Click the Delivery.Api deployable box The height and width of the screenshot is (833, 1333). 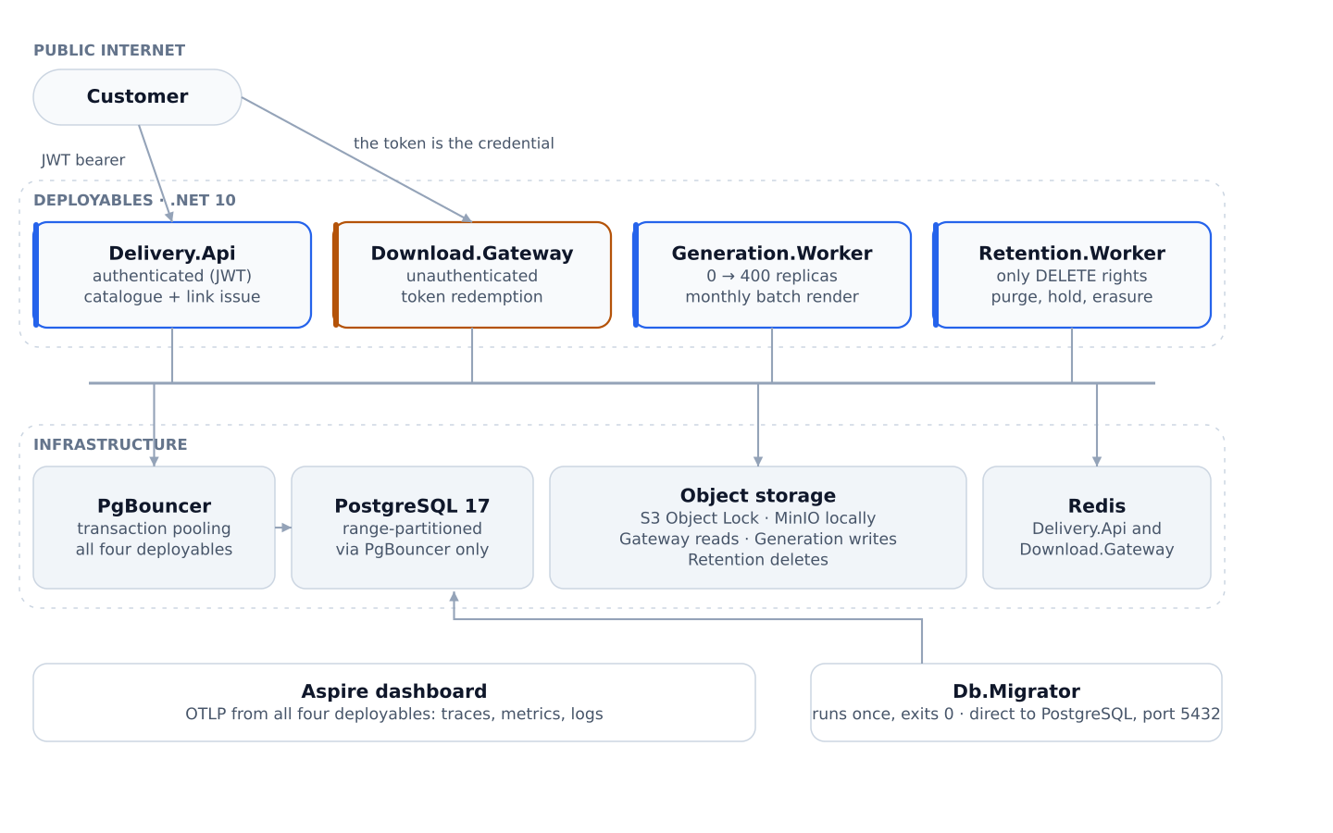pos(172,275)
